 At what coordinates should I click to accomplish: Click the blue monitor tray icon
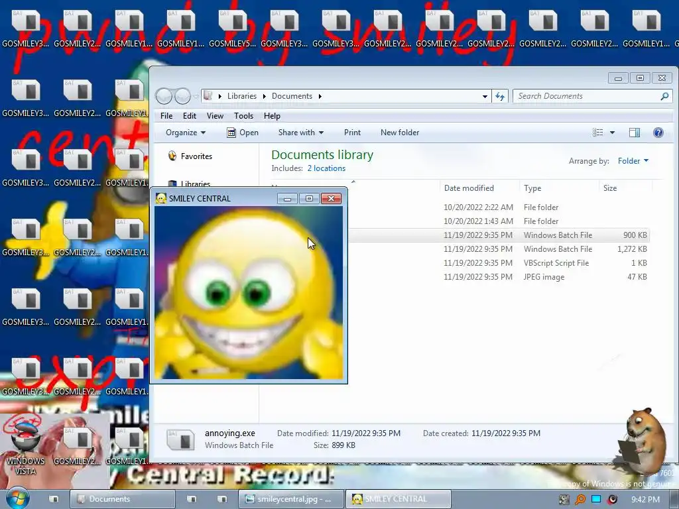(596, 499)
